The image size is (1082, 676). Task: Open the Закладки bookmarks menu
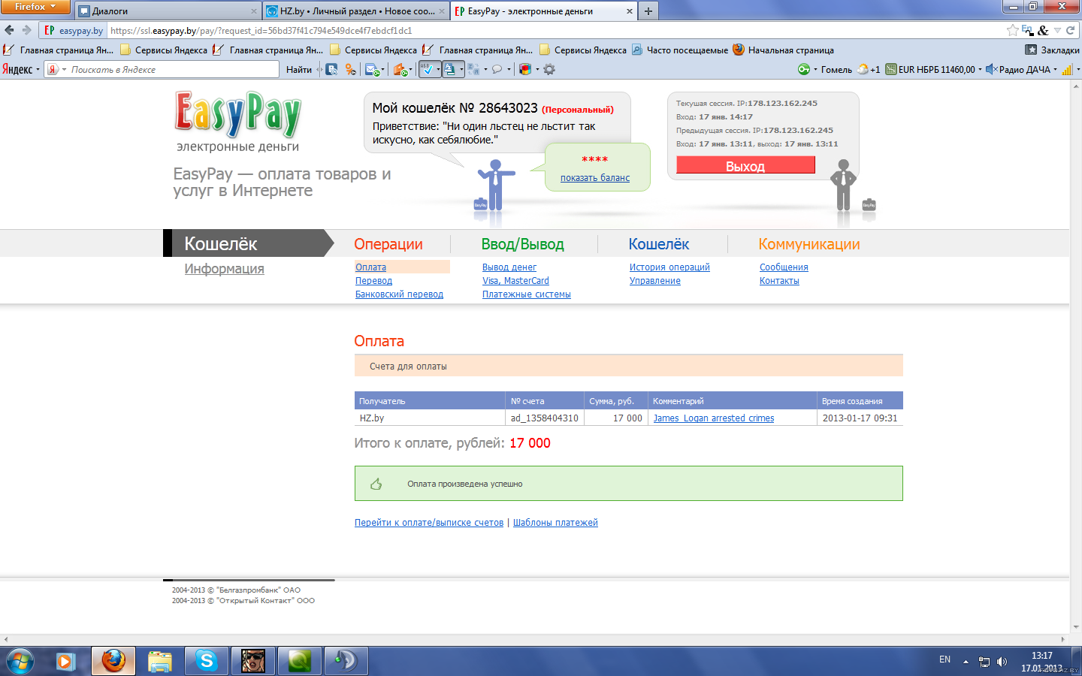point(1052,50)
